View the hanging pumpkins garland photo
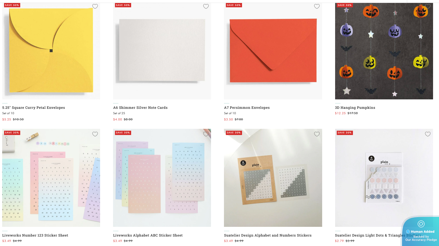The image size is (439, 246). pos(384,51)
